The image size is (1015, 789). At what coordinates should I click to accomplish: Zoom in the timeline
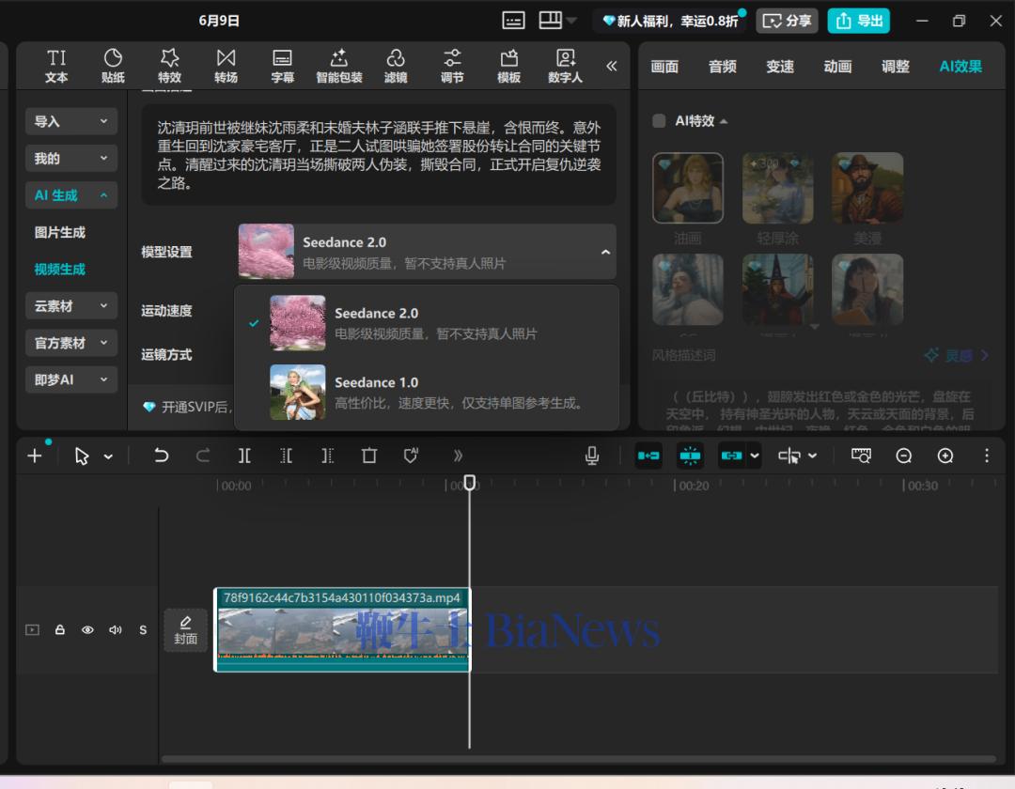tap(945, 456)
